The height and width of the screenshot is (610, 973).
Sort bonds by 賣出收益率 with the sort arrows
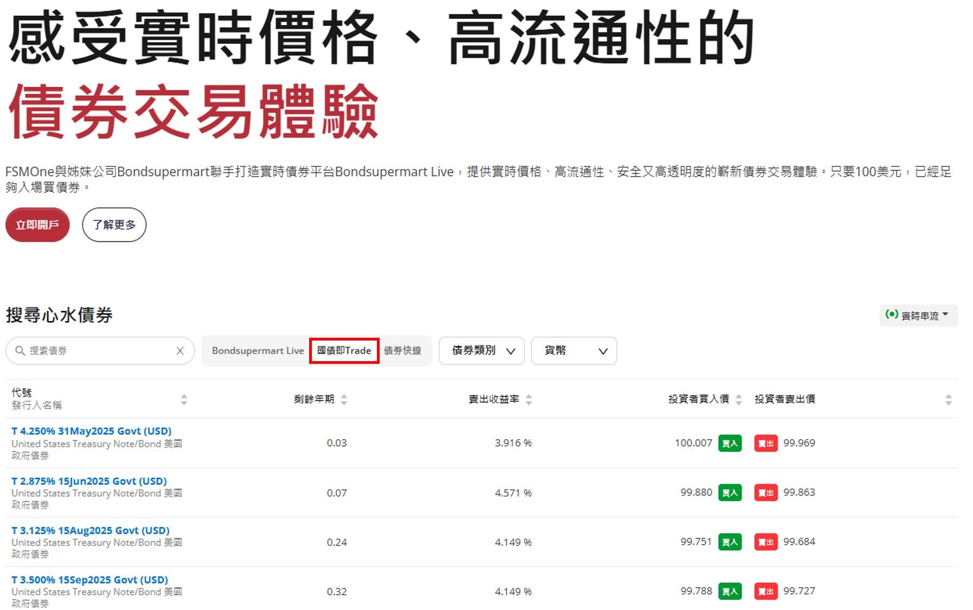(x=528, y=400)
